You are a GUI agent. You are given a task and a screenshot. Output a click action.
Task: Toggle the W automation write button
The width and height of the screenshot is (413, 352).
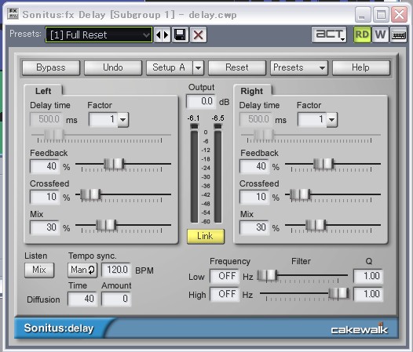pos(380,34)
